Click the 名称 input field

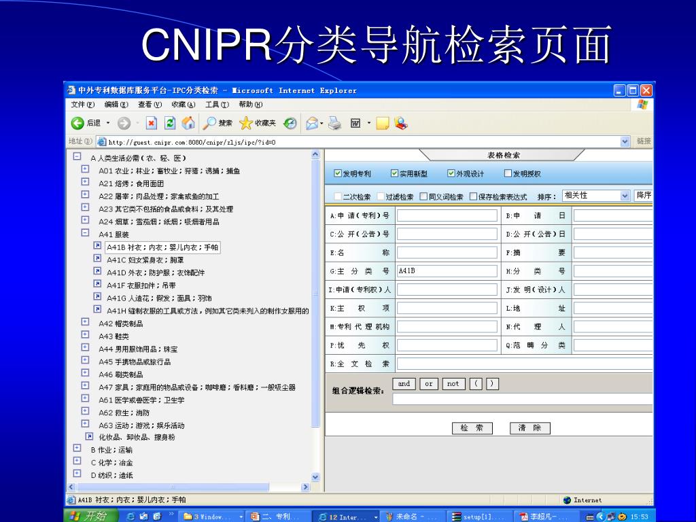coord(447,252)
